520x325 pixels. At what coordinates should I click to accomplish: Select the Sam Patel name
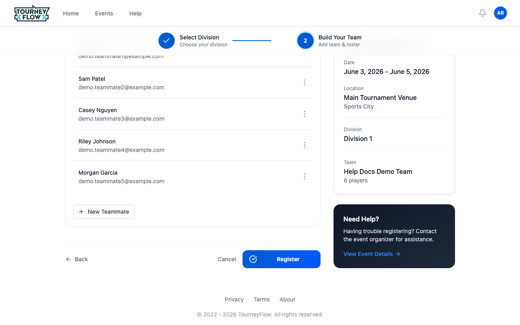coord(92,79)
